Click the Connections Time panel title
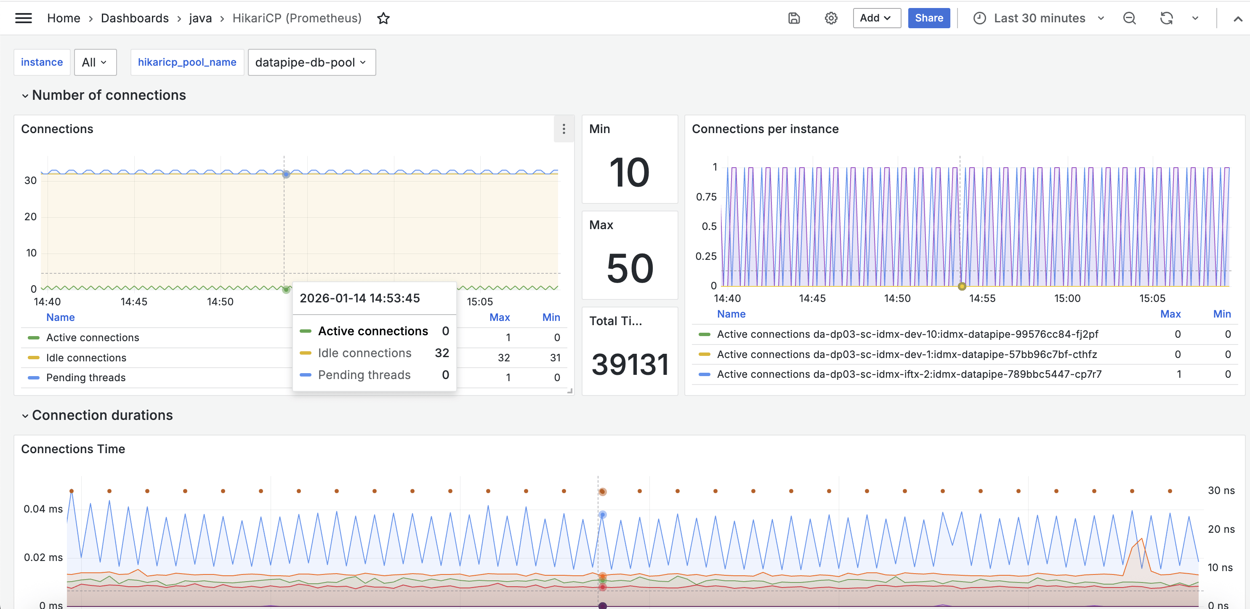Image resolution: width=1250 pixels, height=609 pixels. pyautogui.click(x=73, y=449)
